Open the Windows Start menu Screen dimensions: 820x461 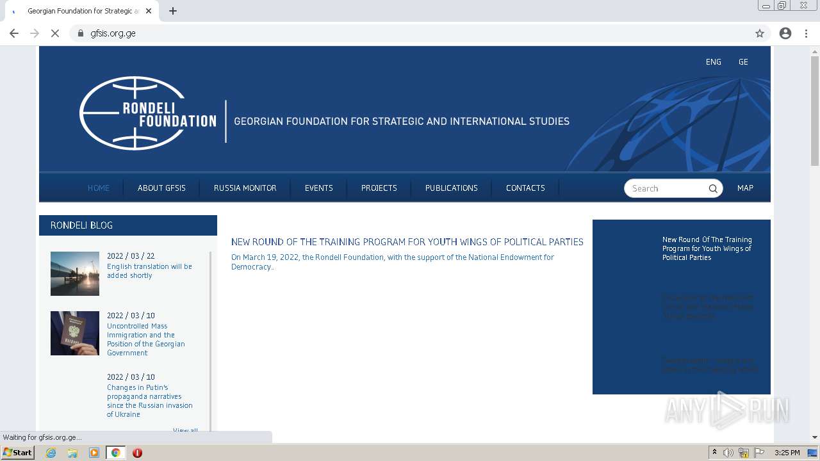tap(17, 453)
